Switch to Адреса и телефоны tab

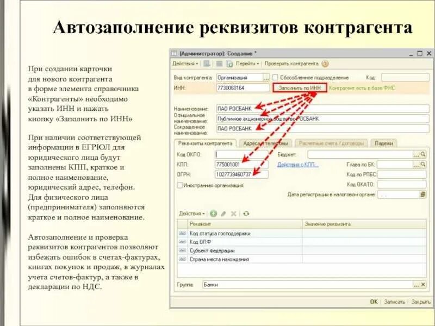point(265,143)
